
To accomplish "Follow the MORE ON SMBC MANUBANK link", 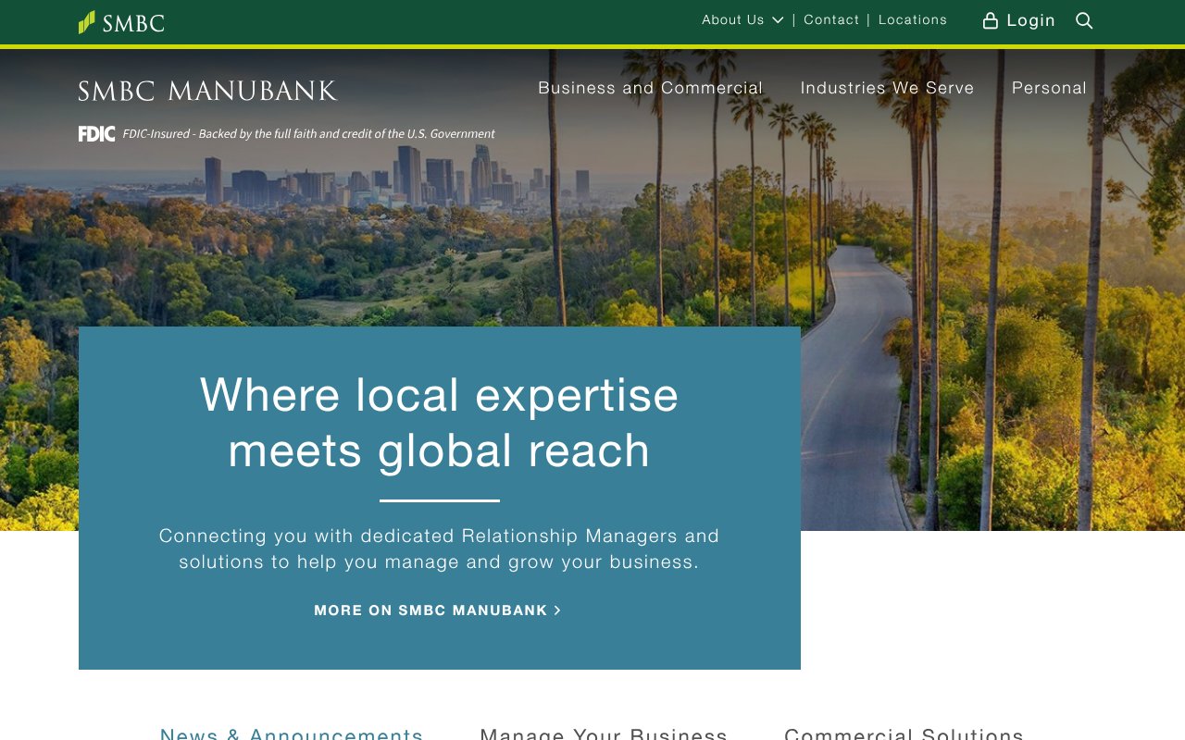I will (430, 610).
